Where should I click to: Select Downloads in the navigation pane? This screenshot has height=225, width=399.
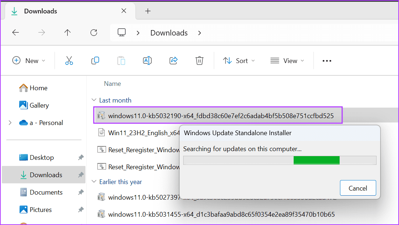[x=43, y=175]
